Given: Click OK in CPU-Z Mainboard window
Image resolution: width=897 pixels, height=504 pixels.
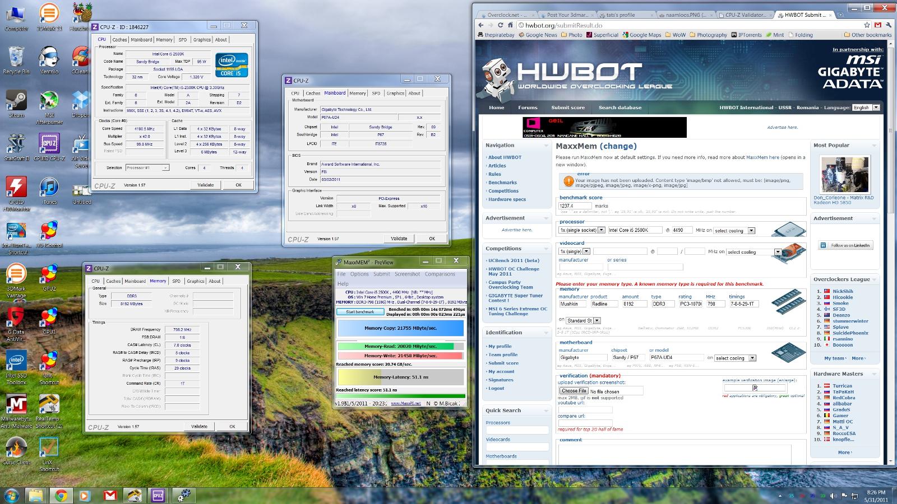Looking at the screenshot, I should click(432, 239).
